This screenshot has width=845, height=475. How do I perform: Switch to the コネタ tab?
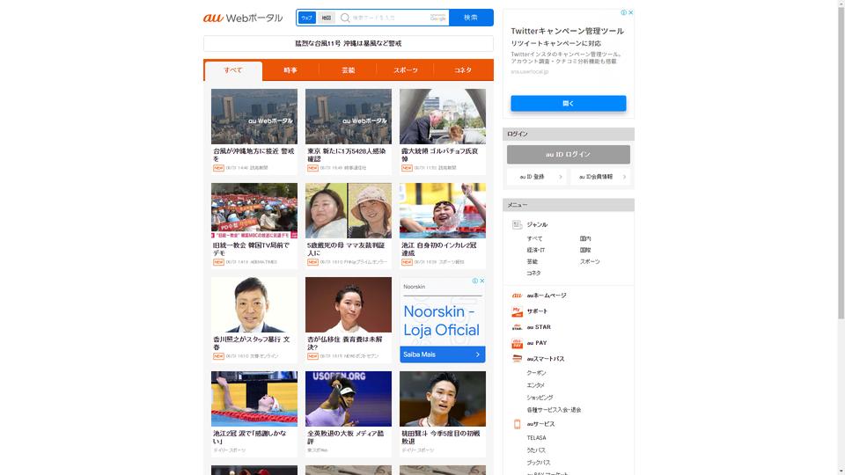point(463,70)
